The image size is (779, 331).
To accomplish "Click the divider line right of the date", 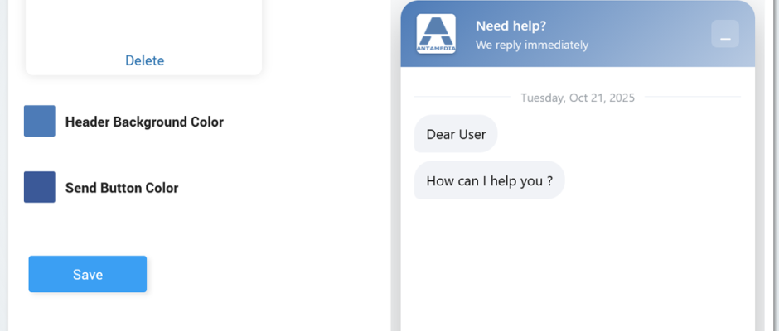I will [x=692, y=98].
